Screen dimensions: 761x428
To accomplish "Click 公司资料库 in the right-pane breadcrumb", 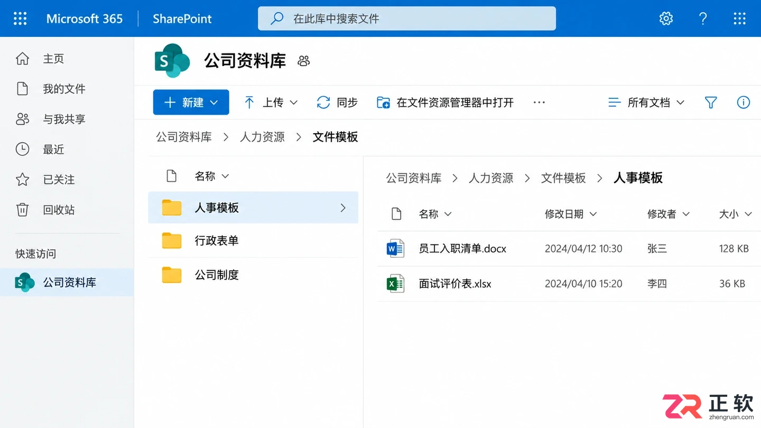I will [414, 178].
